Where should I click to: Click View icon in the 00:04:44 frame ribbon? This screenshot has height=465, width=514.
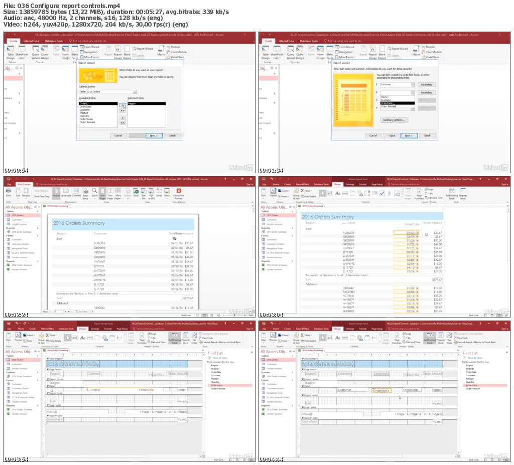pos(264,337)
